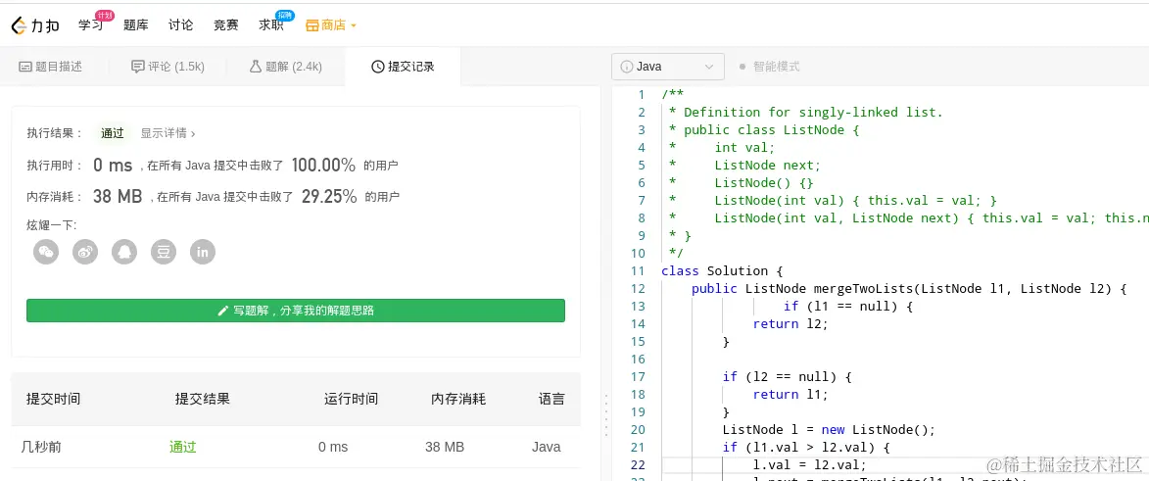The width and height of the screenshot is (1149, 481).
Task: Click the 商店 shop icon
Action: pyautogui.click(x=312, y=25)
